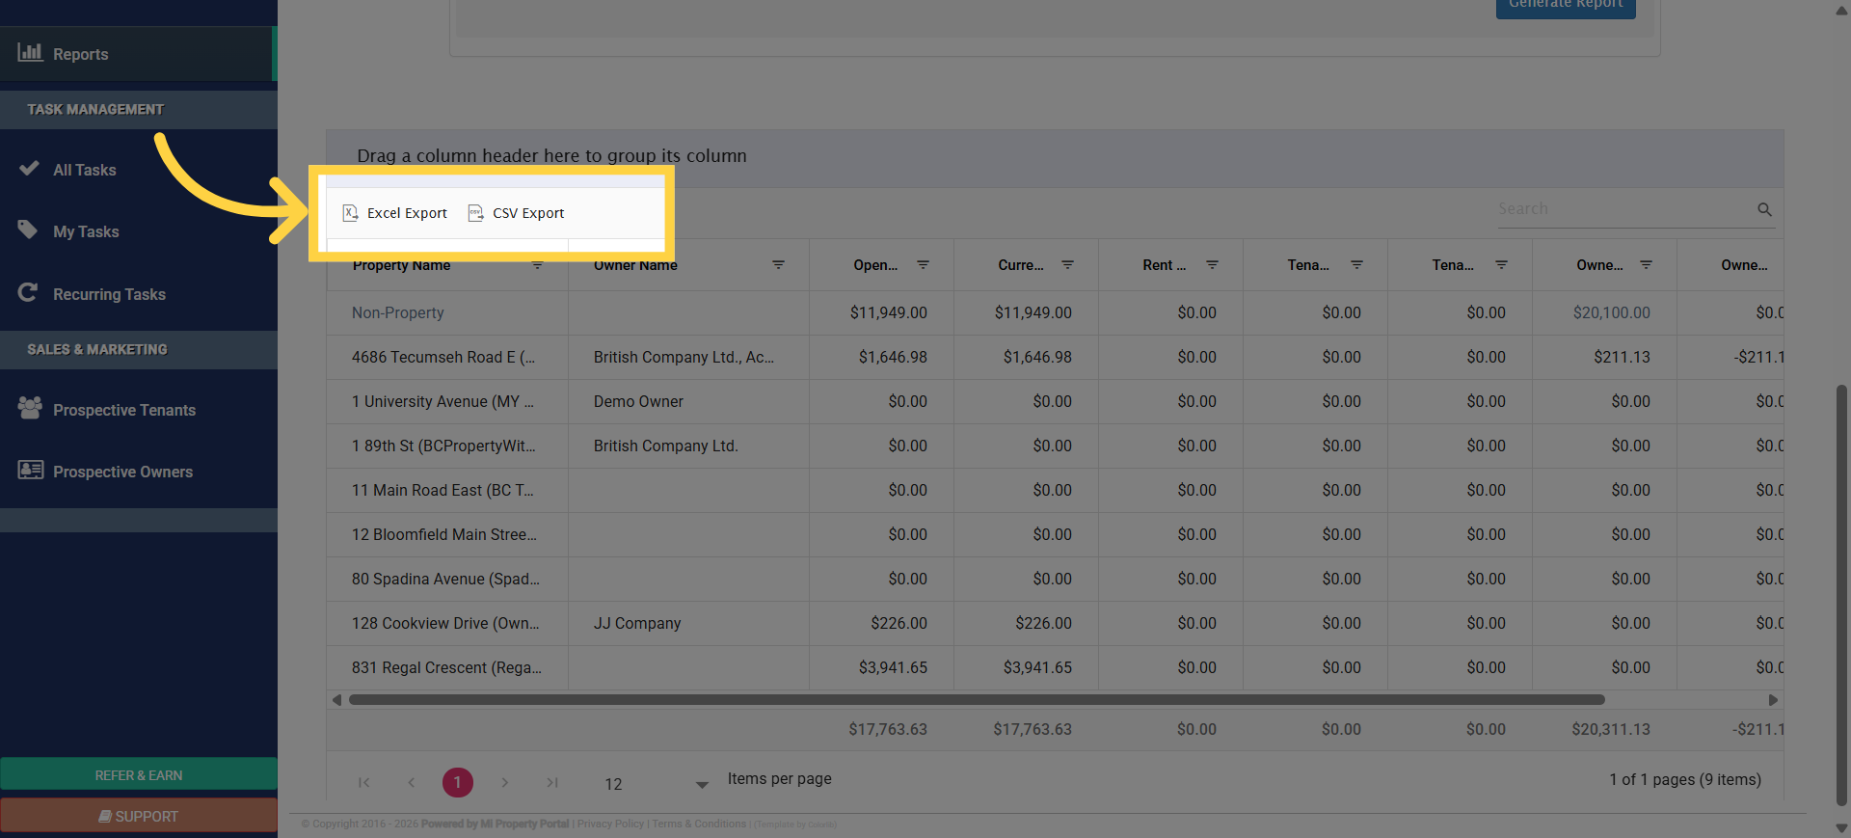Click the CSV file icon

point(475,213)
